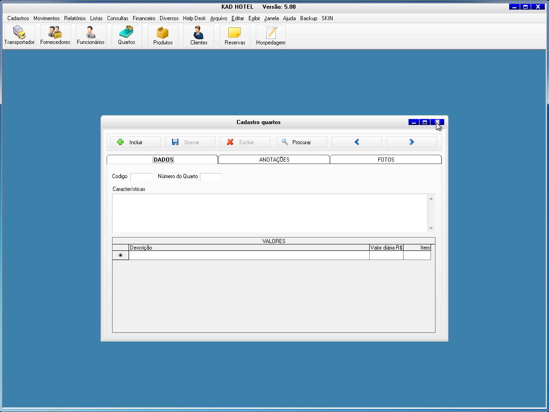Open the Quartos bed icon

(127, 36)
